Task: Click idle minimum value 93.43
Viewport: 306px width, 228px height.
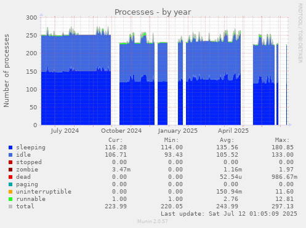Action: [174, 155]
